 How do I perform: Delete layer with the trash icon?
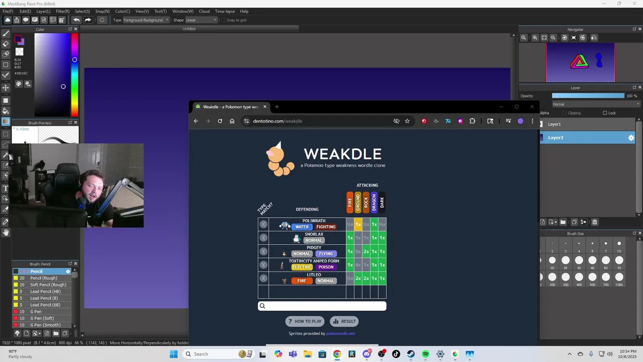595,222
